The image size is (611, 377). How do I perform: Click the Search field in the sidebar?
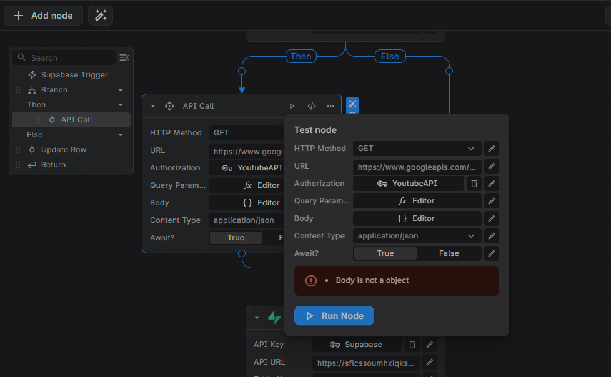pos(69,57)
